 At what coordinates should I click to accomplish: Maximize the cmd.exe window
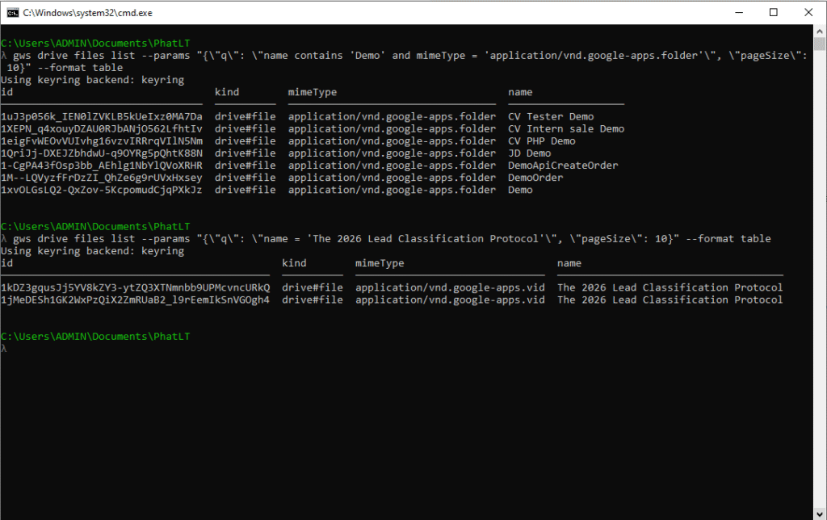pos(773,12)
